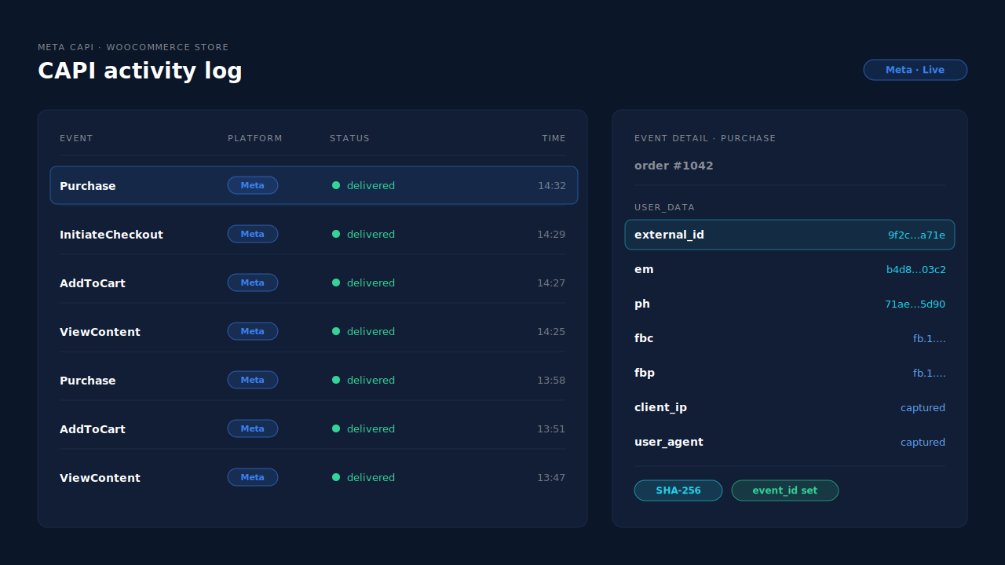The height and width of the screenshot is (565, 1005).
Task: Select the ViewContent event at 14:25
Action: click(x=314, y=331)
